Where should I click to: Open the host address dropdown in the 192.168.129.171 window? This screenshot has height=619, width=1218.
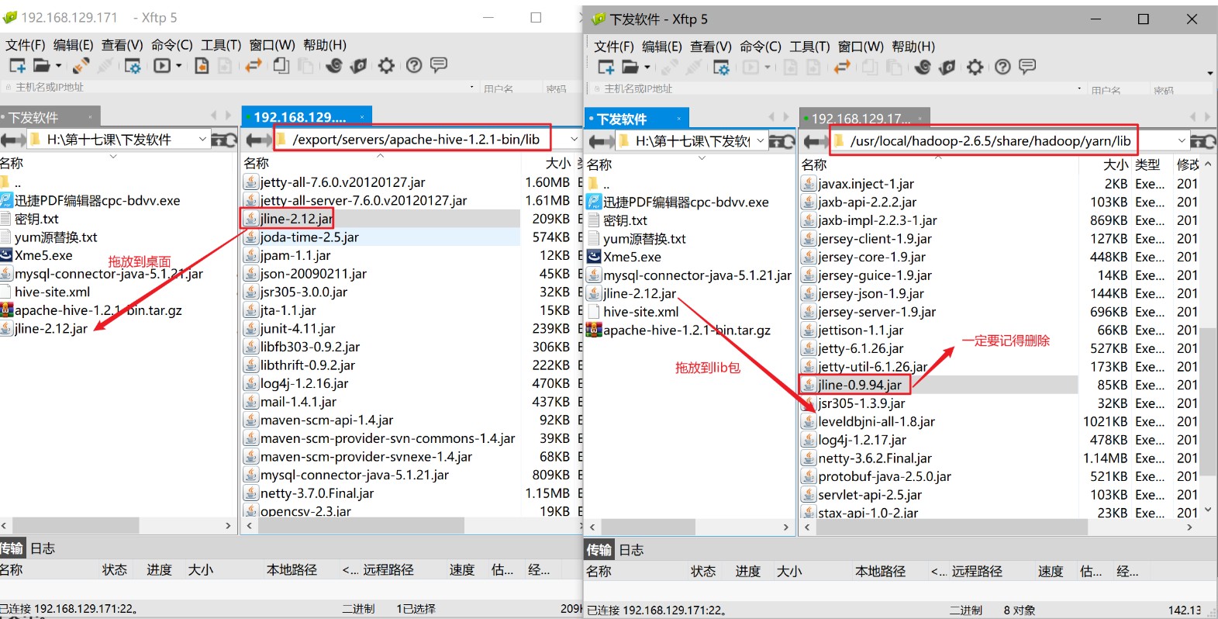[471, 88]
